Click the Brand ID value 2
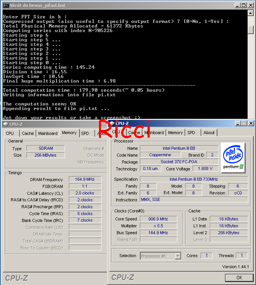 (212, 155)
